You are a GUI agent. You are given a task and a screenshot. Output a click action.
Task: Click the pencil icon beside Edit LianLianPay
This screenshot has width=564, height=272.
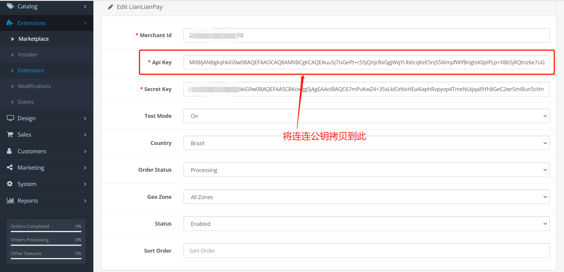[x=110, y=7]
